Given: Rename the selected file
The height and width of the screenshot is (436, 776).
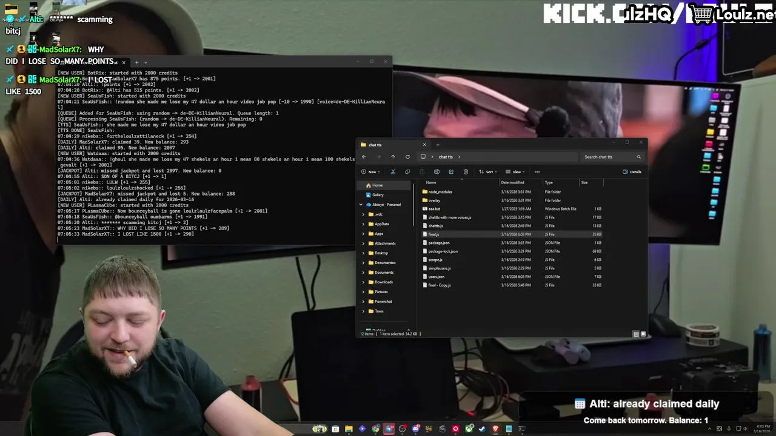Looking at the screenshot, I should (x=436, y=171).
